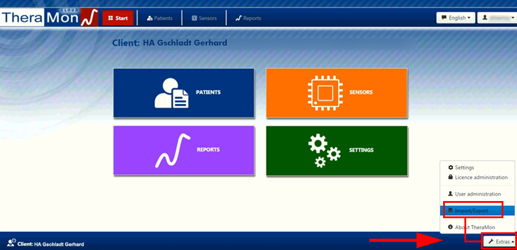Click the purple REPORTS tile label
This screenshot has height=250, width=517.
pos(208,150)
